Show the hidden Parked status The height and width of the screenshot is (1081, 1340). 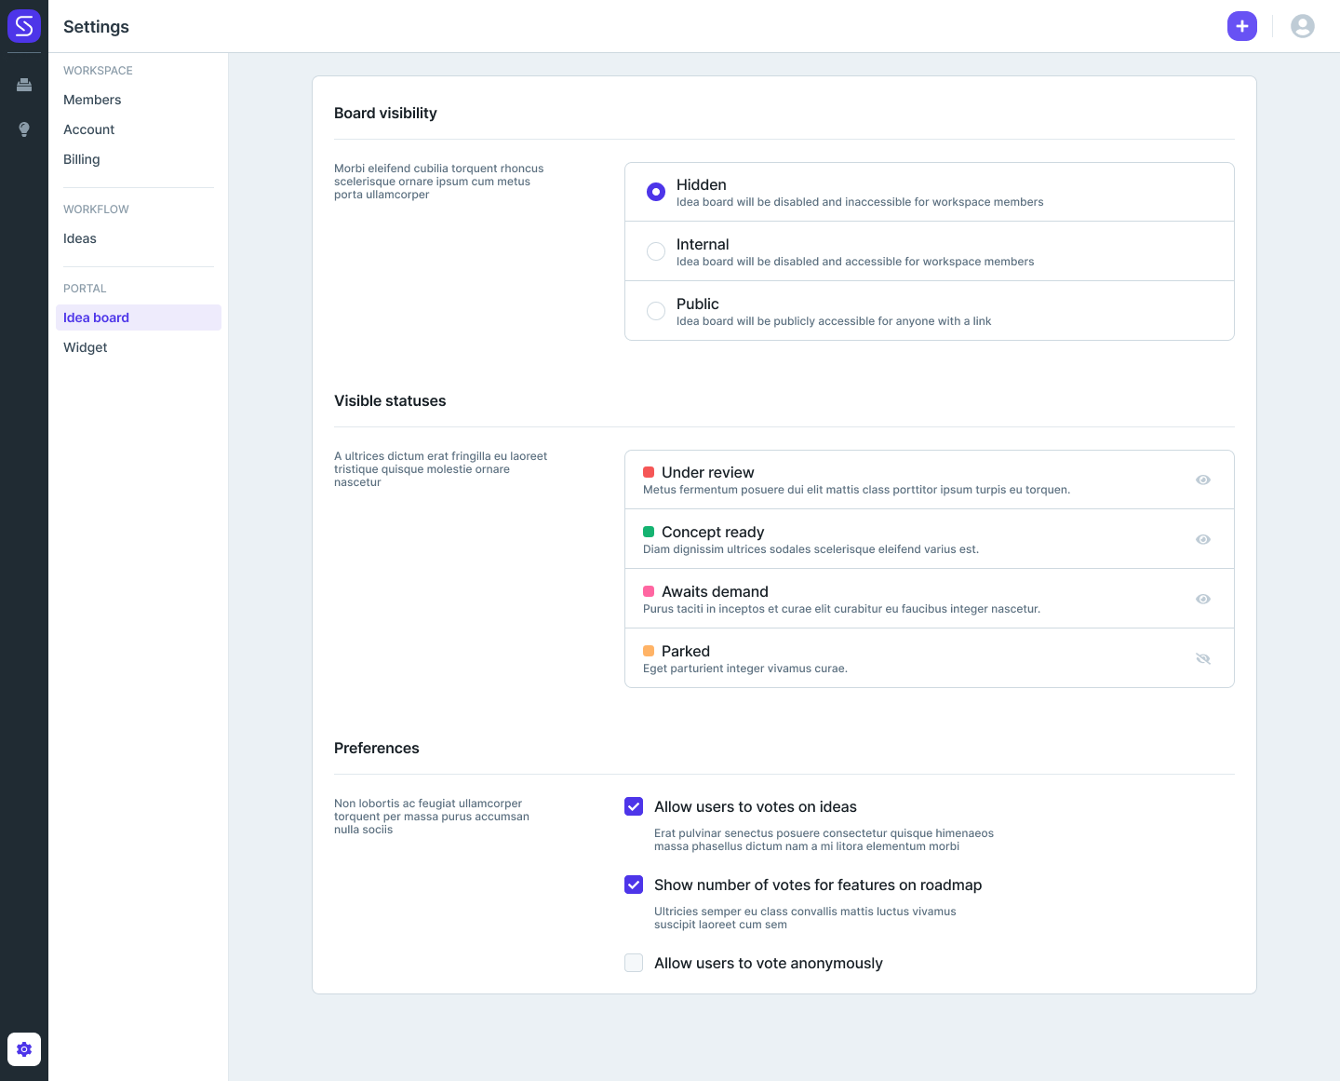pyautogui.click(x=1203, y=658)
